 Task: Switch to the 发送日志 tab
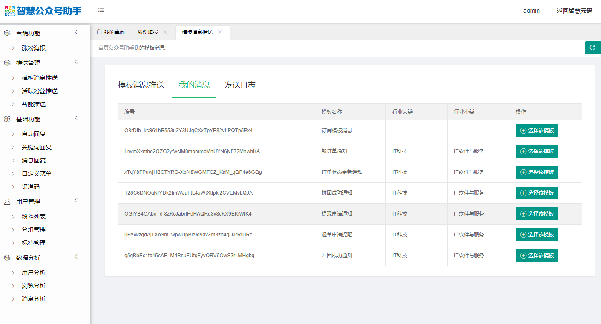pos(240,85)
